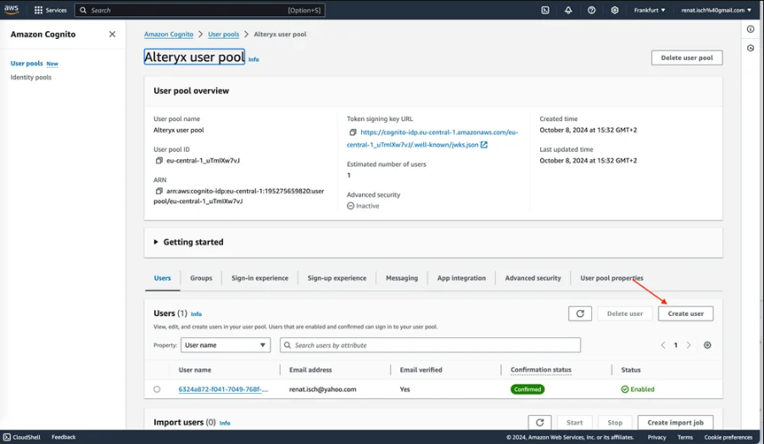
Task: Open the lower right edge panel icon
Action: click(x=750, y=47)
